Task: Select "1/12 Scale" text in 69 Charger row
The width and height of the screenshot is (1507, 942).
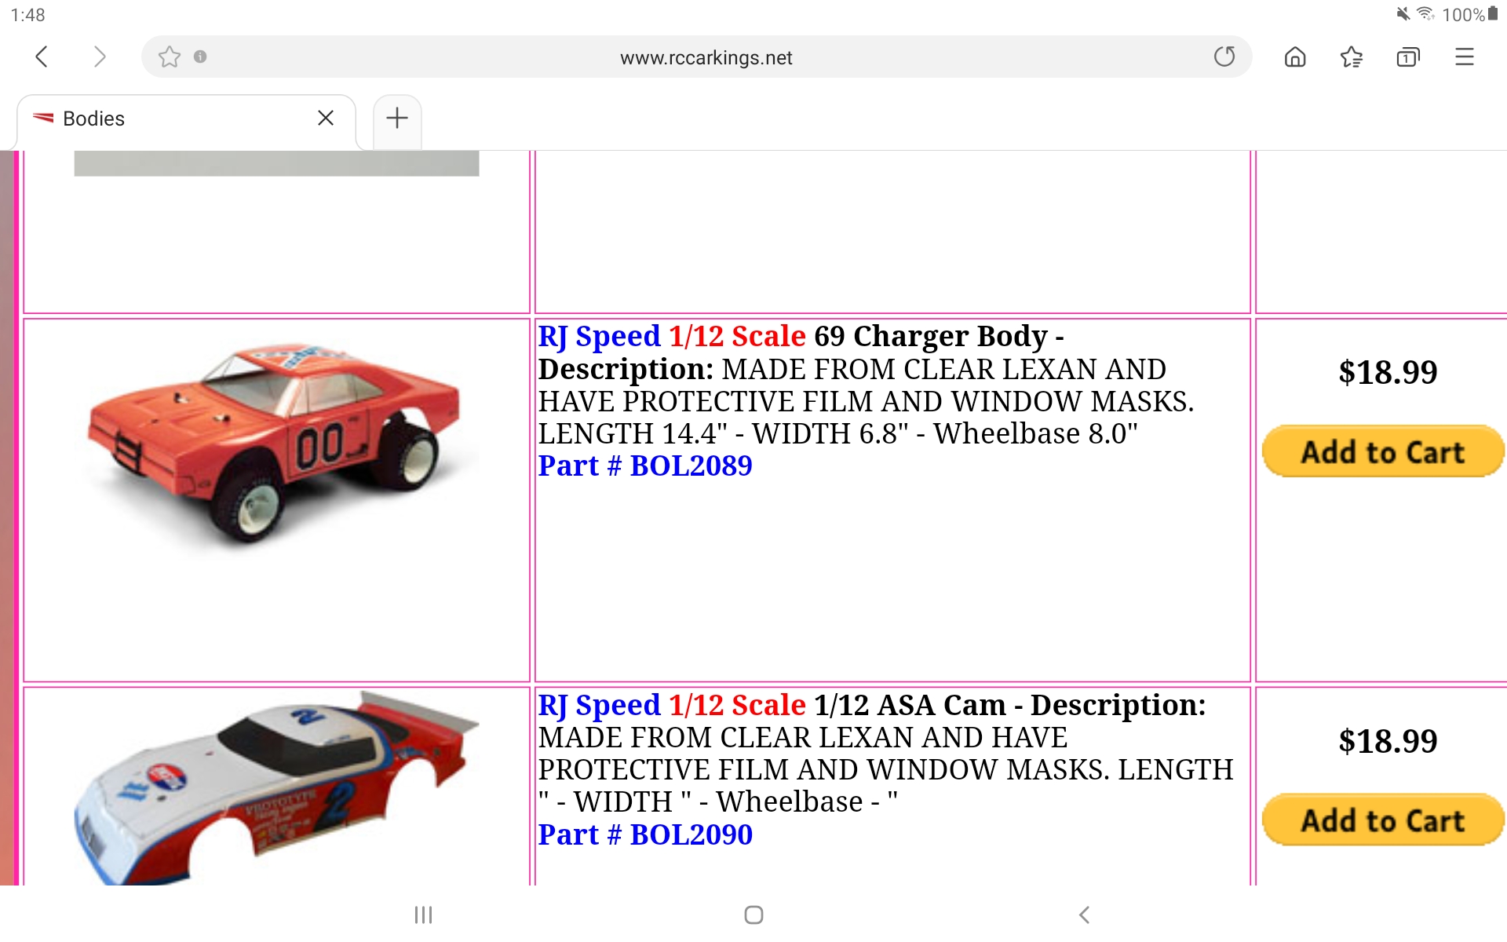Action: pyautogui.click(x=737, y=337)
